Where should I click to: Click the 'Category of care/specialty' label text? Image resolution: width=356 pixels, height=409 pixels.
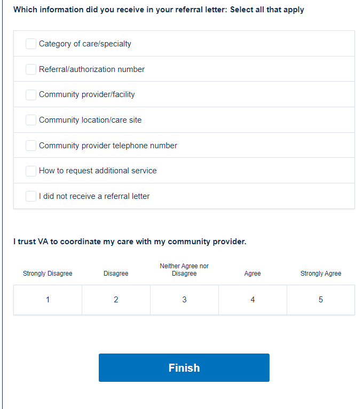tap(85, 44)
